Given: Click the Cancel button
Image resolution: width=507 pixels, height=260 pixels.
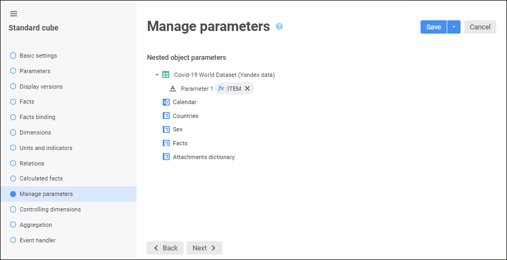Looking at the screenshot, I should (x=480, y=27).
